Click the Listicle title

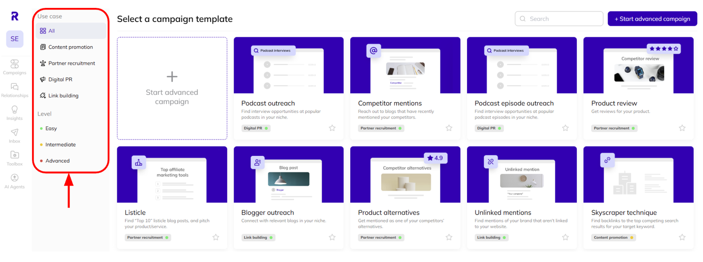point(135,213)
